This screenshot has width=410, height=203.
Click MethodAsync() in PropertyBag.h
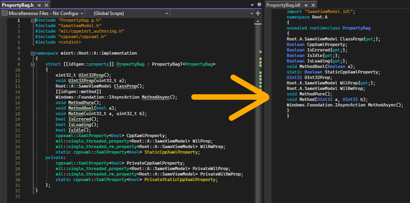click(x=159, y=97)
